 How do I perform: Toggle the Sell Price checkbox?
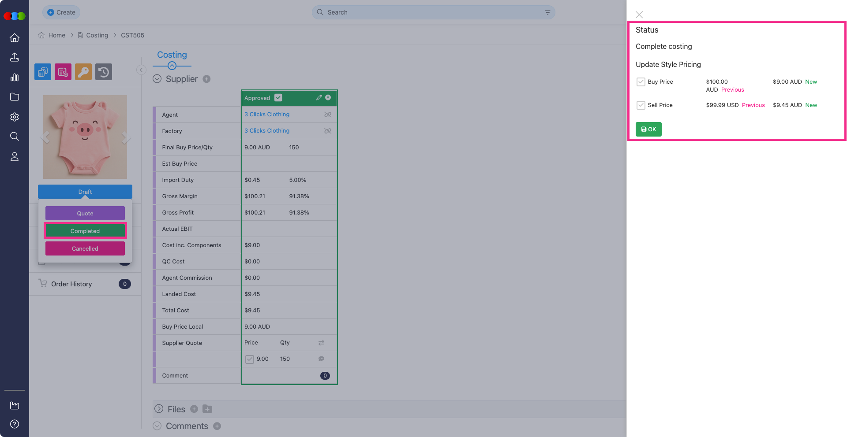pos(641,105)
